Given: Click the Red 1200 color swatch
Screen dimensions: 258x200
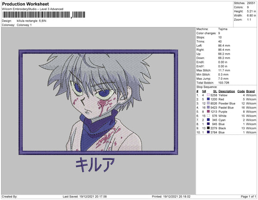Looking at the screenshot, I should tap(208, 99).
